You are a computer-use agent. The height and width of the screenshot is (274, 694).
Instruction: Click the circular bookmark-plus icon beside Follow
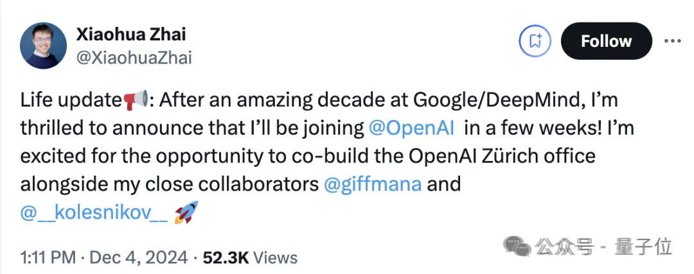pyautogui.click(x=535, y=41)
